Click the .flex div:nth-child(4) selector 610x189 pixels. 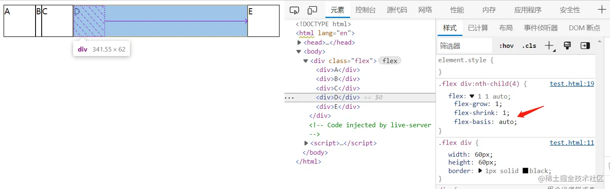479,84
